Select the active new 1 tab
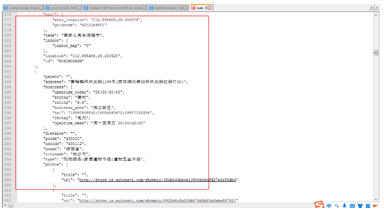The image size is (384, 213). point(201,8)
